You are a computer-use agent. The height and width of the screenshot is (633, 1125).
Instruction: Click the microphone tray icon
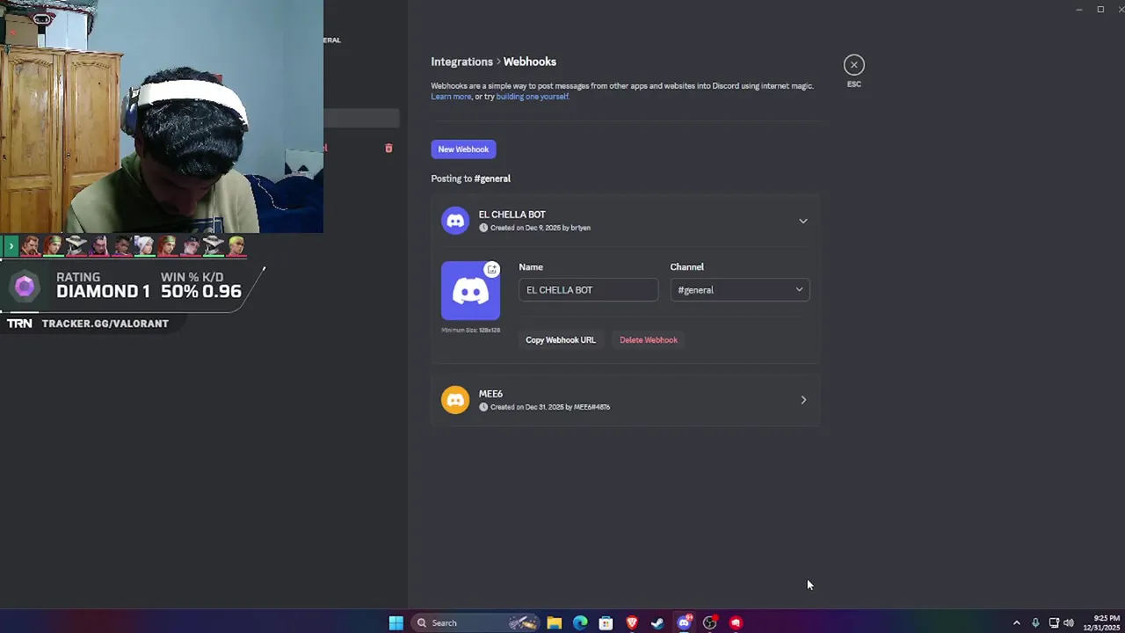(x=1035, y=622)
